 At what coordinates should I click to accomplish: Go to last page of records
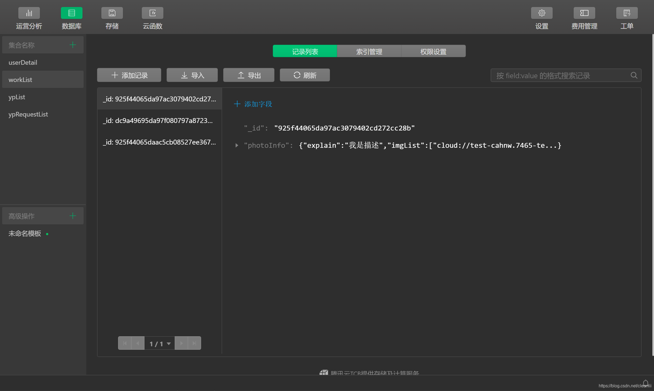click(x=194, y=343)
